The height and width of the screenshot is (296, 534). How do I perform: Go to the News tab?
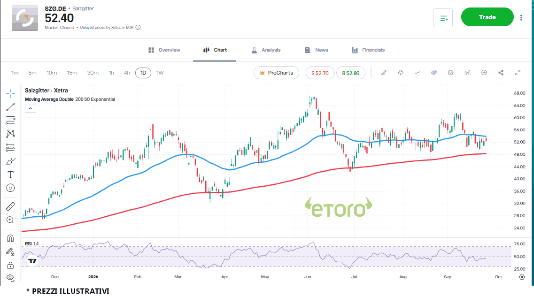click(x=317, y=50)
